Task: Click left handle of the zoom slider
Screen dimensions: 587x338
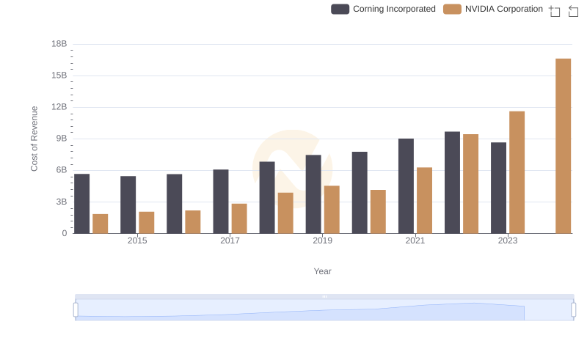Action: click(x=76, y=310)
